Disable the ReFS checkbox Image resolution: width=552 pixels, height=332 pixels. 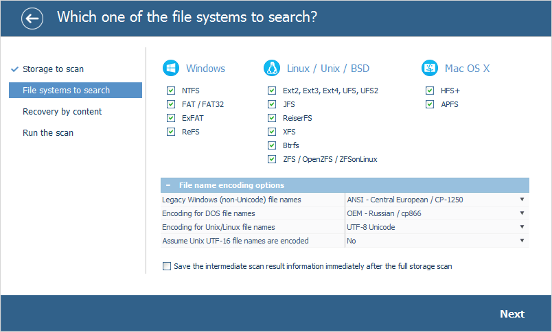pyautogui.click(x=171, y=132)
